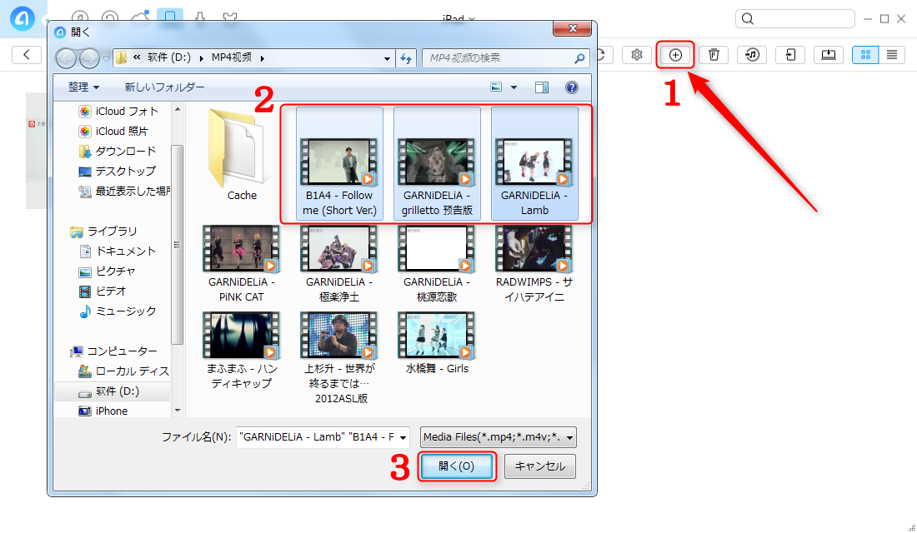Select RADWIMPS - サイハテアイニ video
Screen dimensions: 917x533
pos(534,264)
